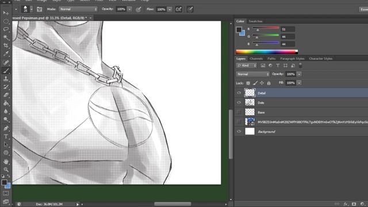Viewport: 368px width, 207px height.
Task: Select the Paint Bucket tool
Action: point(6,103)
